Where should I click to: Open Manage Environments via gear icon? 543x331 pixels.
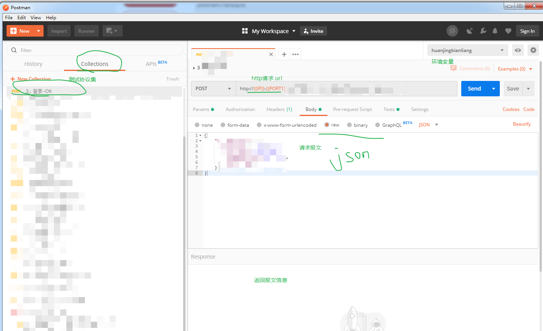pos(533,50)
